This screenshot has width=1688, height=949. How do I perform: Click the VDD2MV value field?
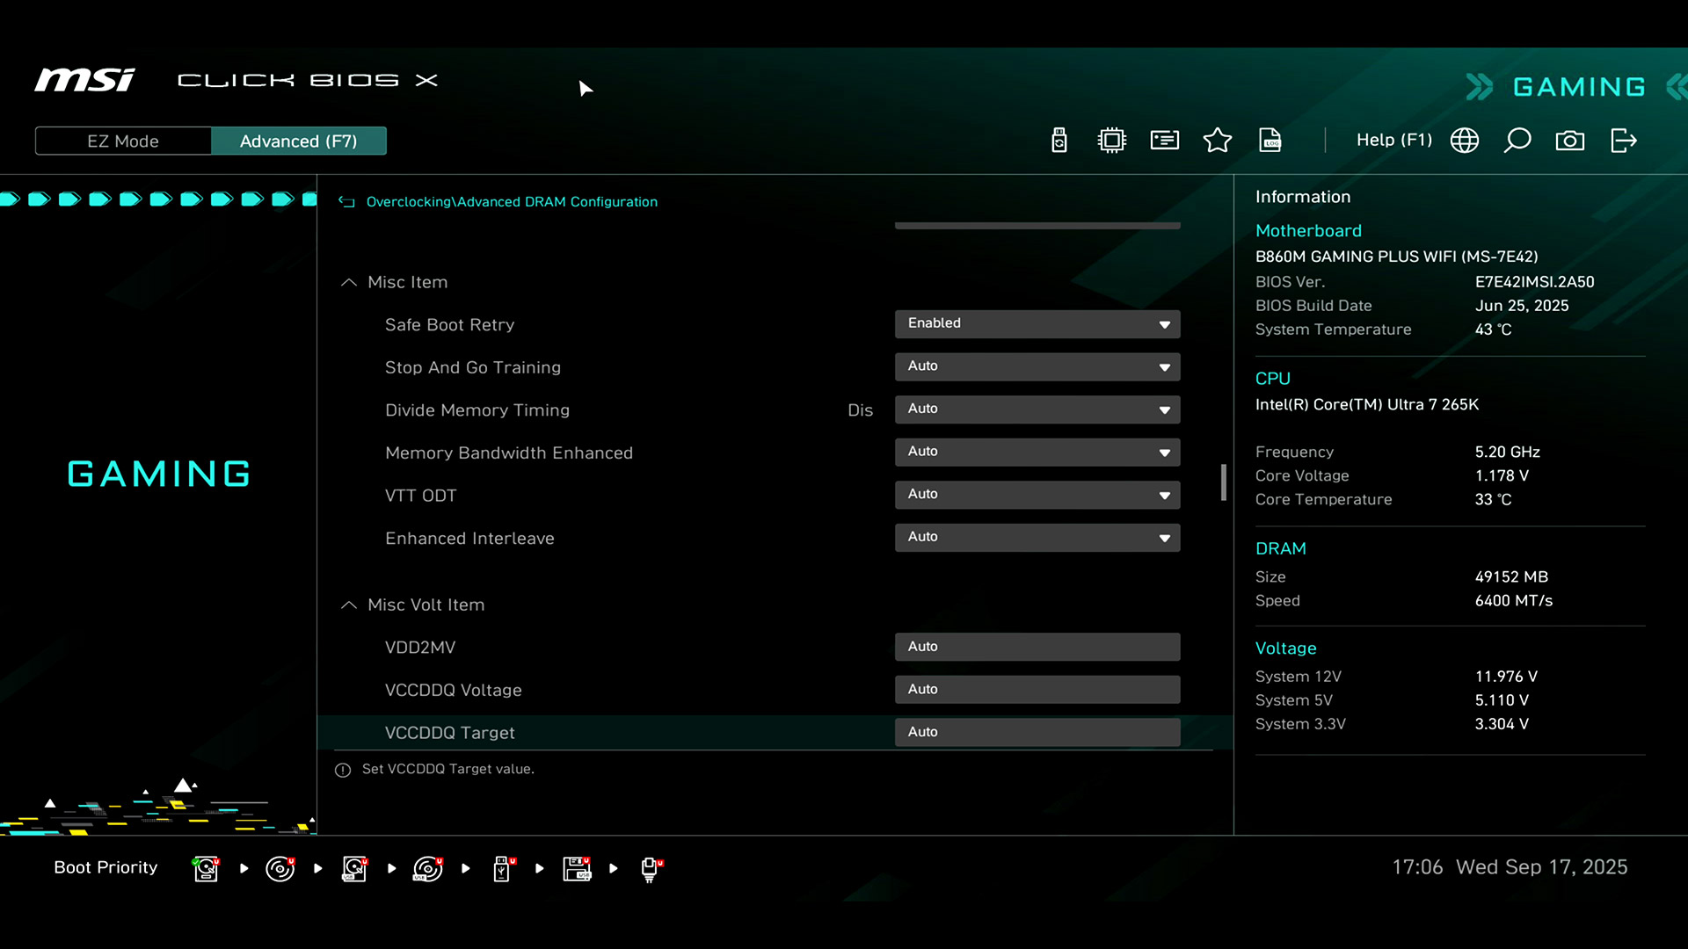1037,647
